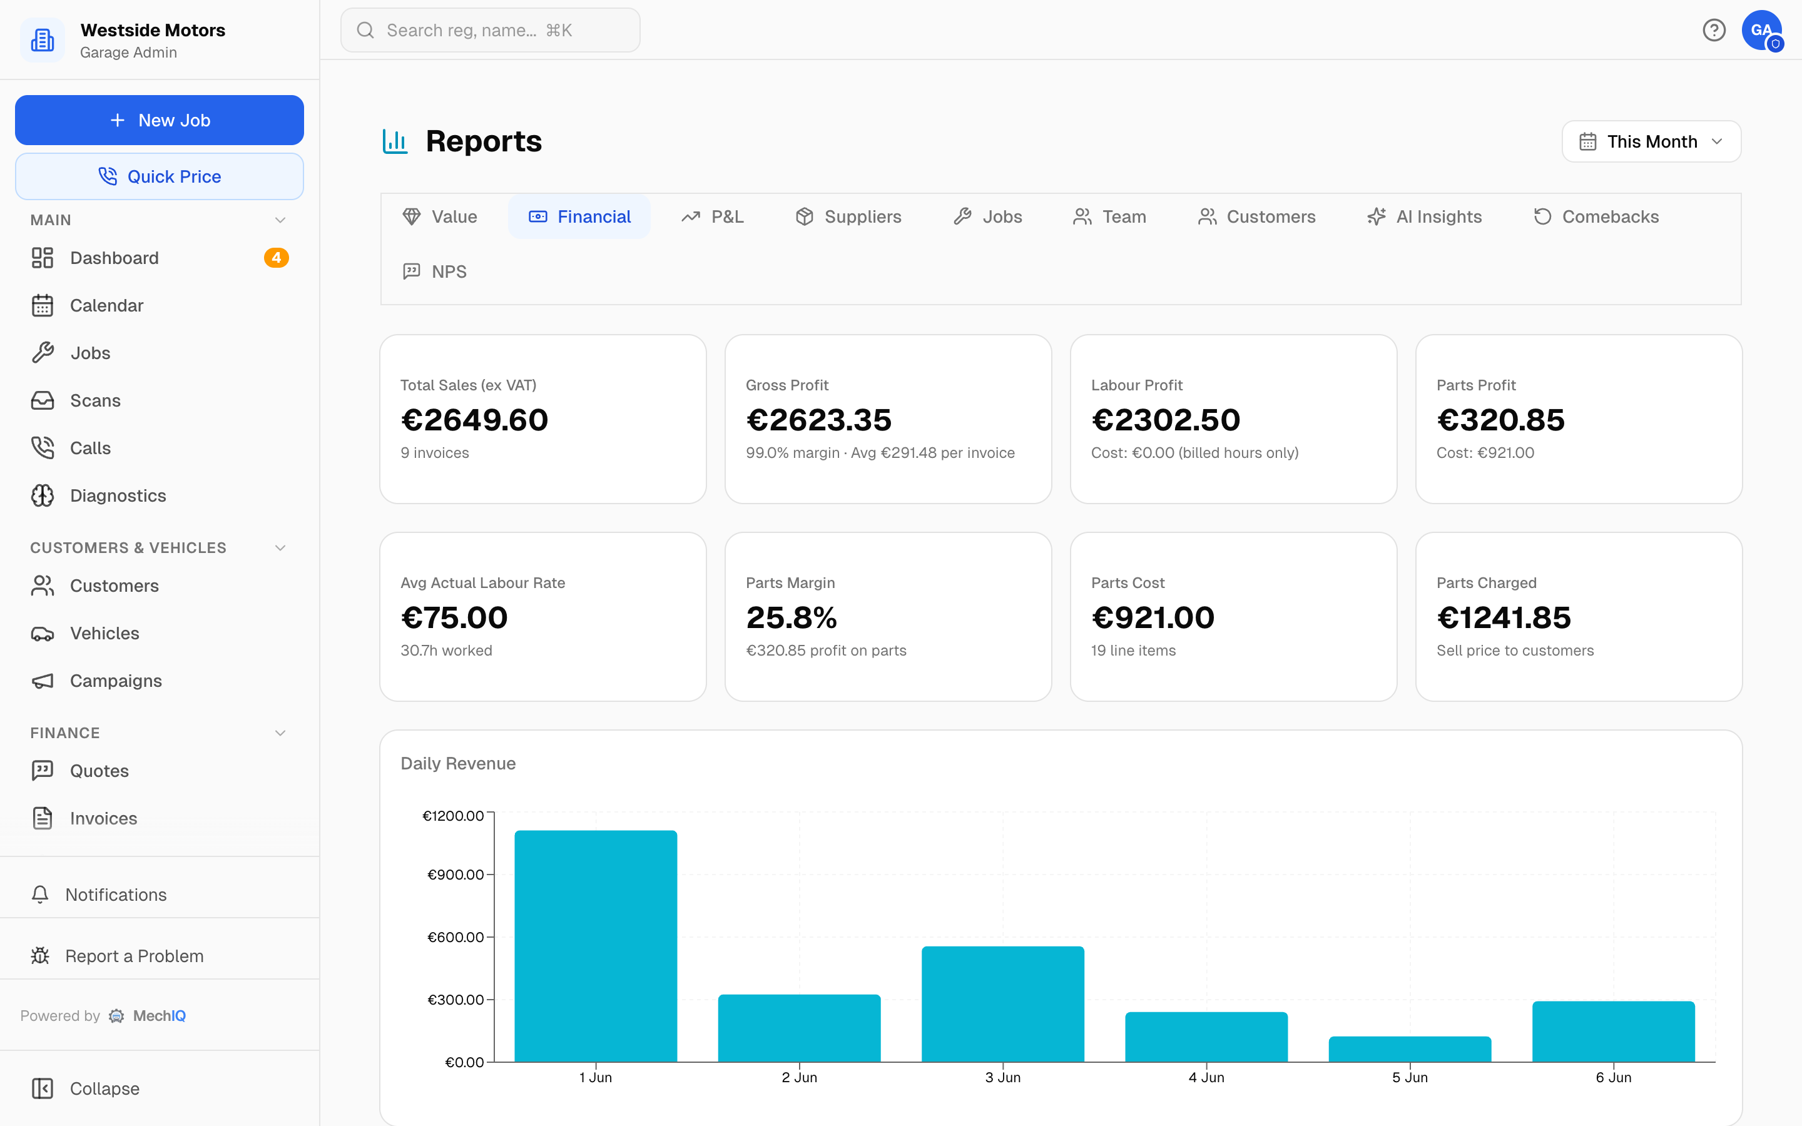Click the Labour Profit value €2302.50
The image size is (1802, 1126).
tap(1165, 420)
